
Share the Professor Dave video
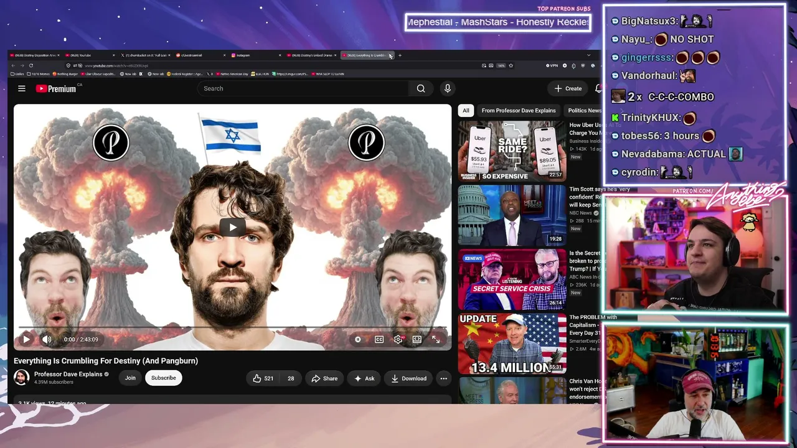(x=324, y=378)
